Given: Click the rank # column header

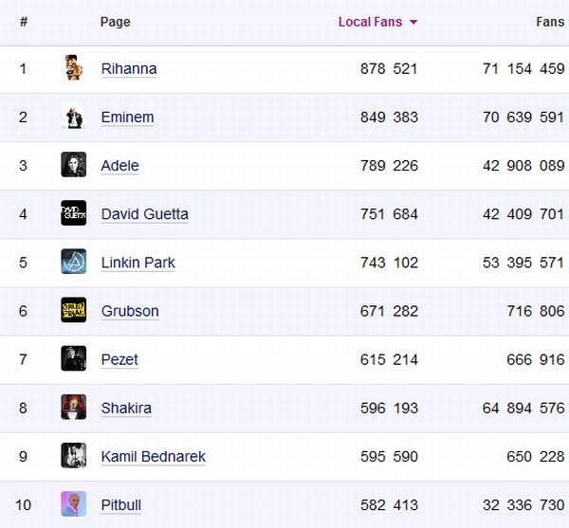Looking at the screenshot, I should tap(23, 22).
